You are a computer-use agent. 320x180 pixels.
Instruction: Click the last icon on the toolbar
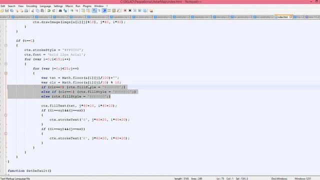coord(151,10)
